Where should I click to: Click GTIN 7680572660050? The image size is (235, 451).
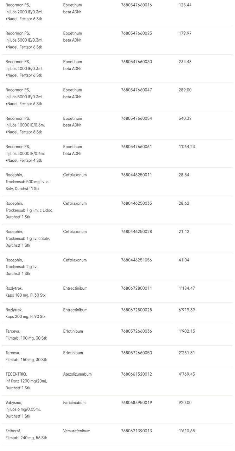point(136,353)
